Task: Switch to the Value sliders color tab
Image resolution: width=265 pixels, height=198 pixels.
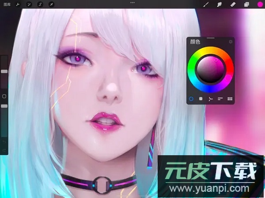Action: click(x=220, y=99)
